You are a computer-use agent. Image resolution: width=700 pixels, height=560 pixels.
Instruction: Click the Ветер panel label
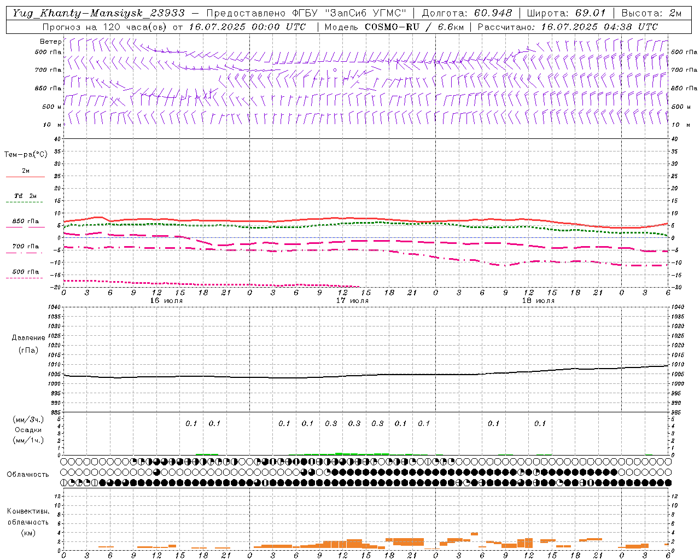pos(50,42)
